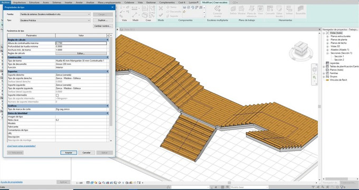Image resolution: width=359 pixels, height=190 pixels.
Task: Click the Finish edit mode green checkmark
Action: pyautogui.click(x=160, y=15)
